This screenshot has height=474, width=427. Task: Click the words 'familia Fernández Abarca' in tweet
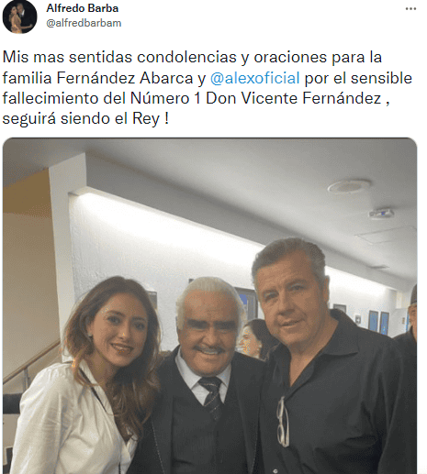(97, 78)
